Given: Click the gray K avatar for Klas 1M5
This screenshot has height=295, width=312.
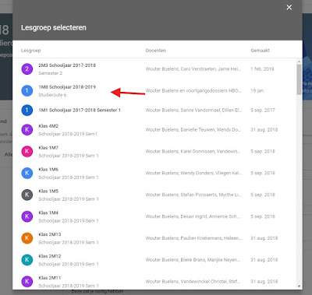Looking at the screenshot, I should (x=27, y=195).
